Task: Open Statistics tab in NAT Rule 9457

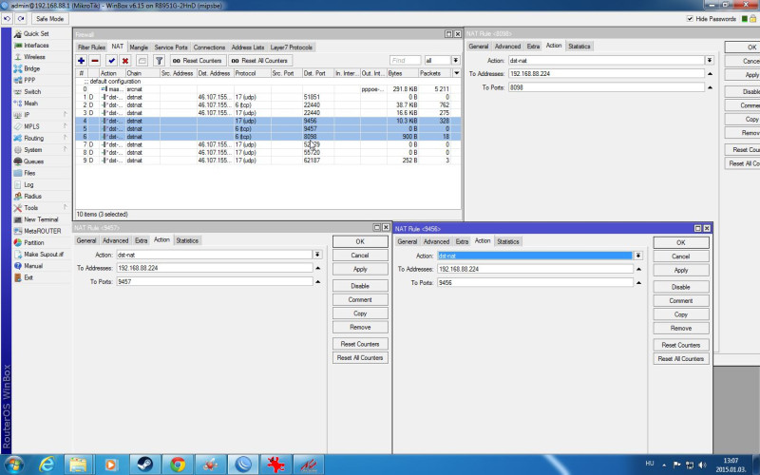Action: 187,240
